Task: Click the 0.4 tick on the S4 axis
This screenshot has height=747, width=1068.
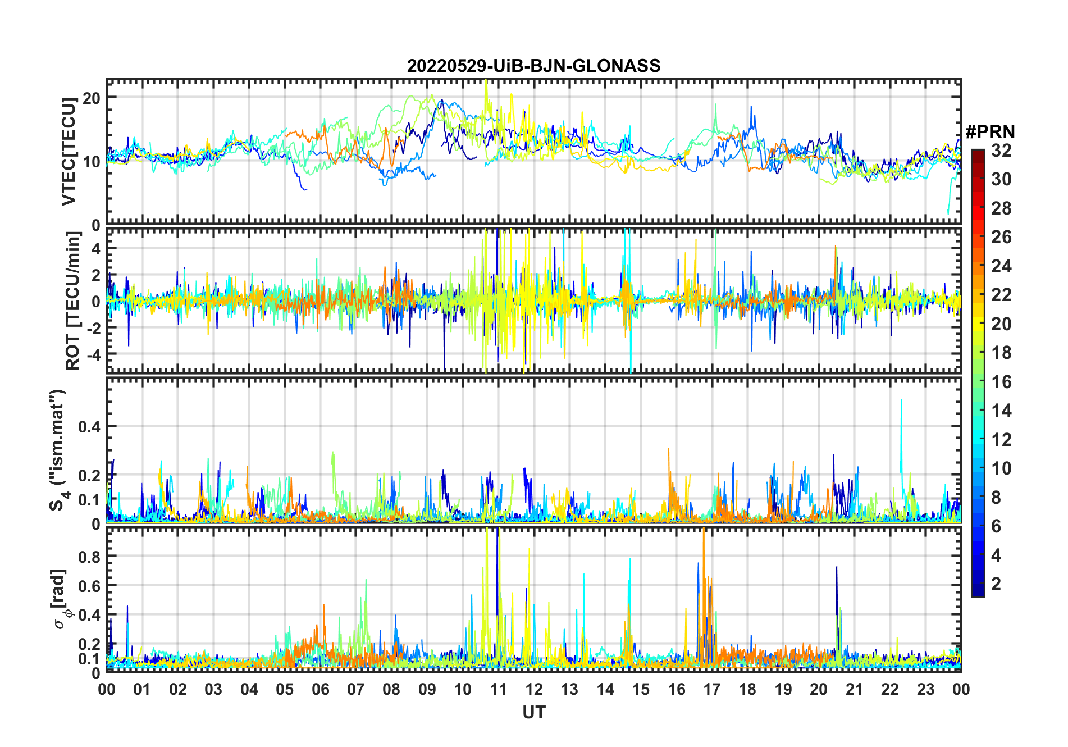Action: point(89,427)
